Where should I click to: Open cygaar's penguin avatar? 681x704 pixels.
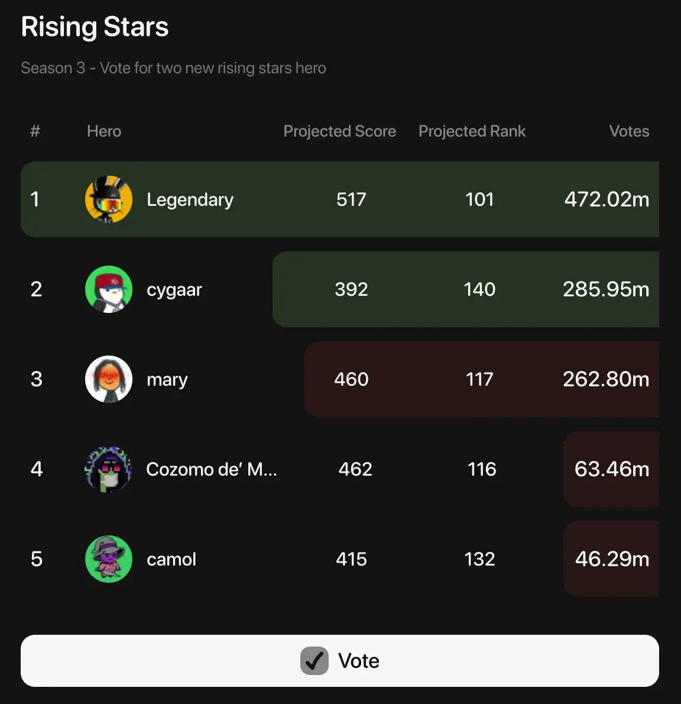pos(109,289)
